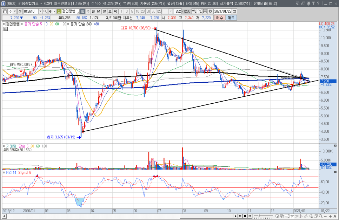Click the plus zoom-in icon in bottom toolbar

[x=330, y=216]
